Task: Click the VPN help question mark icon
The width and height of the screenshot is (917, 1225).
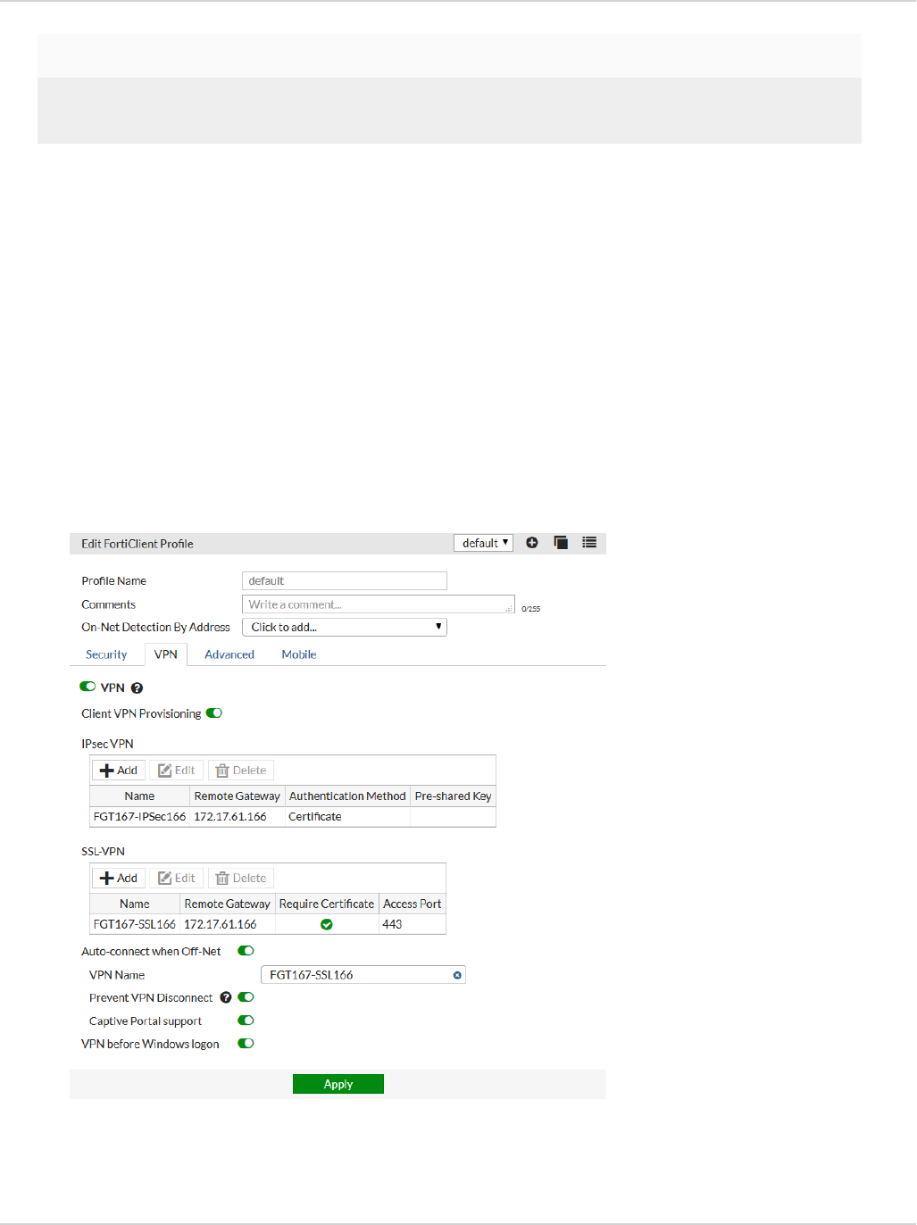Action: (x=137, y=688)
